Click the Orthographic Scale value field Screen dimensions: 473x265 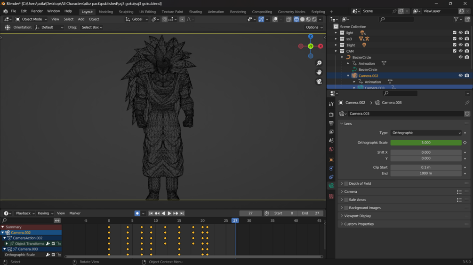pyautogui.click(x=425, y=143)
